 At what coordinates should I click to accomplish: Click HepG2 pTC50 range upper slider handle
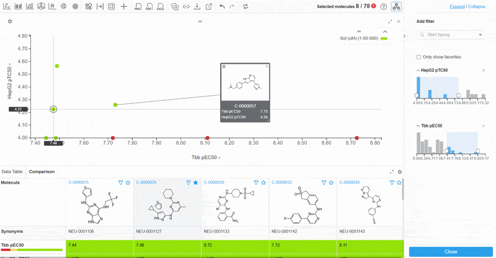click(x=458, y=95)
